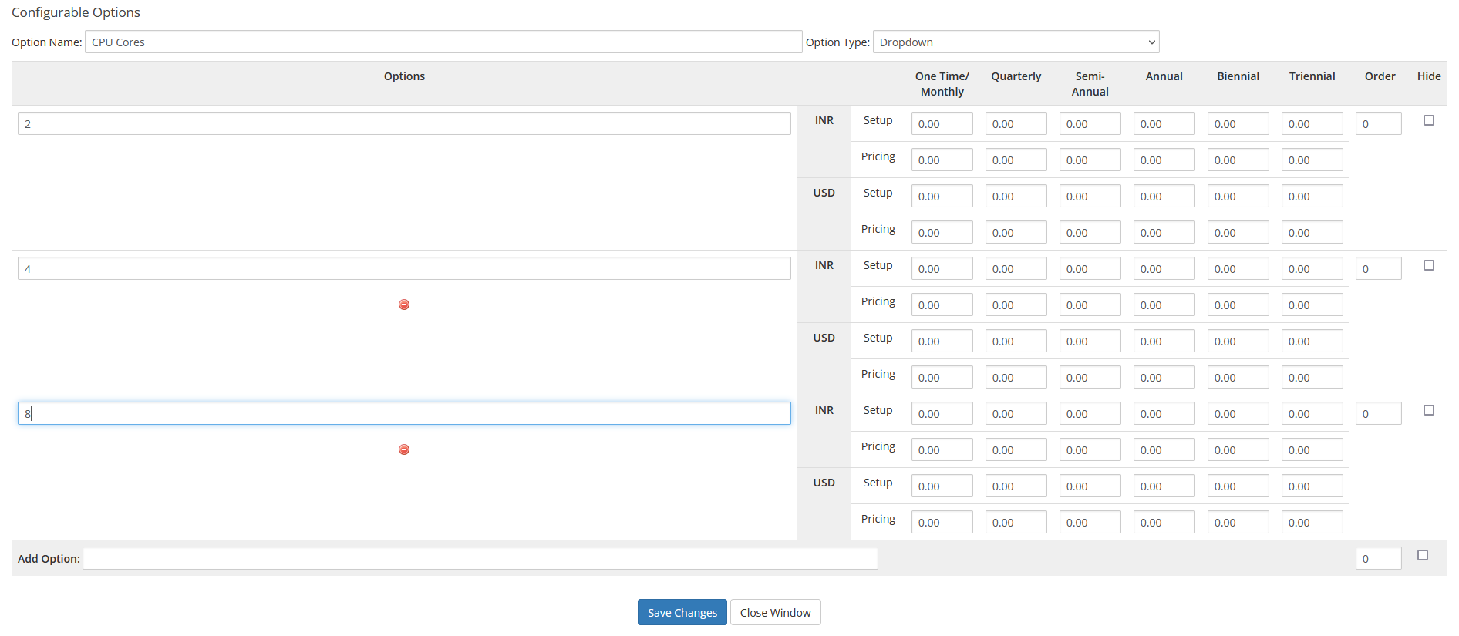
Task: Click the Options column header
Action: click(404, 76)
